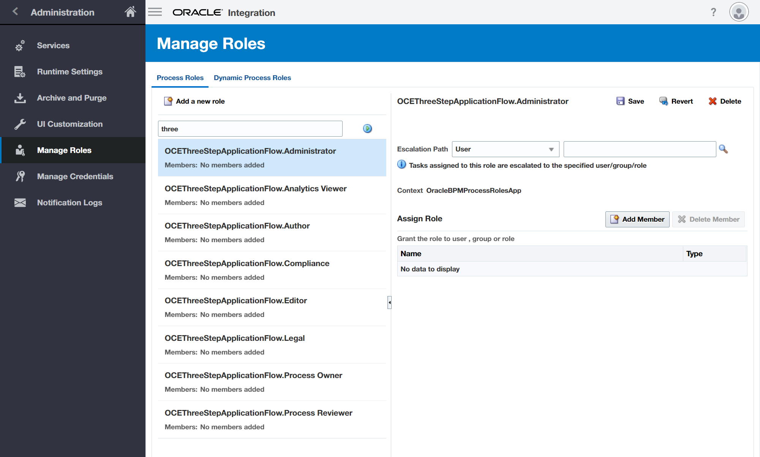Select OCEThreeStepApplicationFlow.Administrator role

(272, 158)
